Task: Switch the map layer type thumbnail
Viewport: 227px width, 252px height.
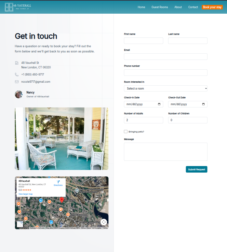Action: (x=20, y=224)
